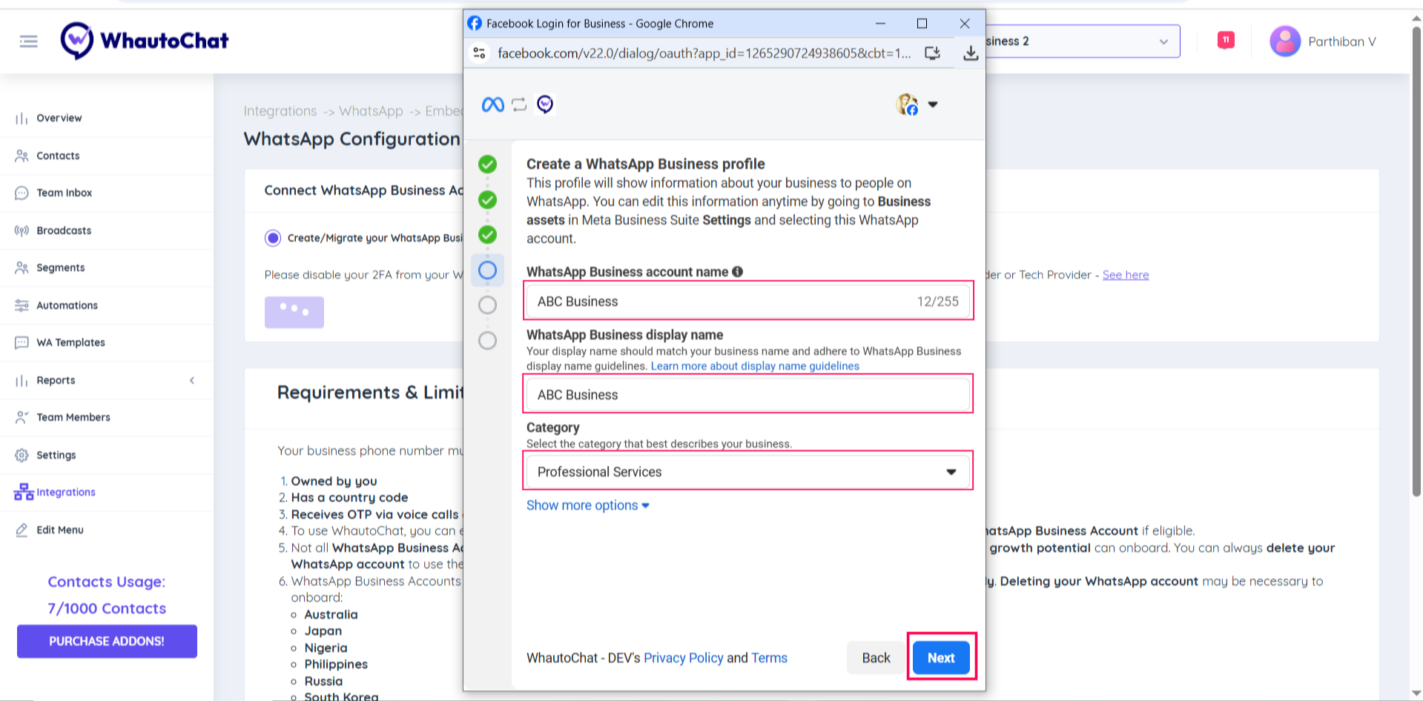The width and height of the screenshot is (1423, 701).
Task: Expand Show more options
Action: 587,505
